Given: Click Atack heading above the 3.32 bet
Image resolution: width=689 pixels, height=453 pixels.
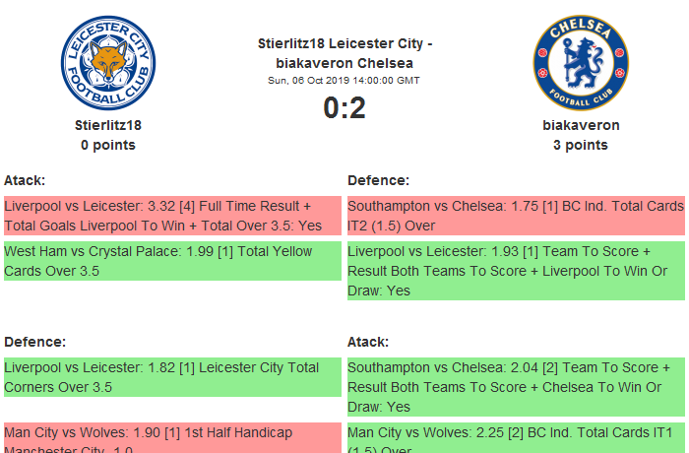Looking at the screenshot, I should (x=25, y=180).
